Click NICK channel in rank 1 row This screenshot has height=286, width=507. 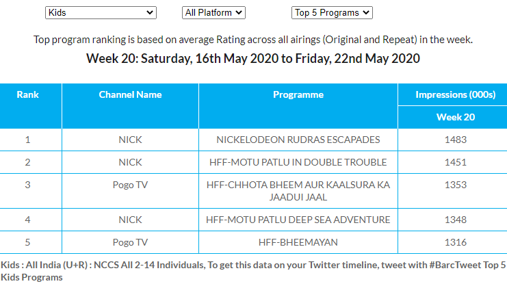click(130, 140)
